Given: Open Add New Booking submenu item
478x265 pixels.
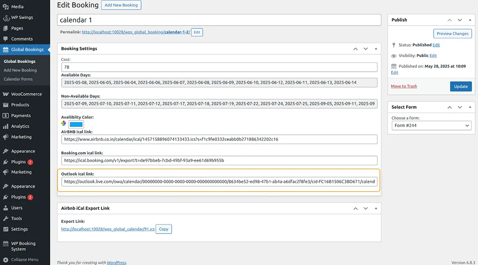Looking at the screenshot, I should [20, 70].
